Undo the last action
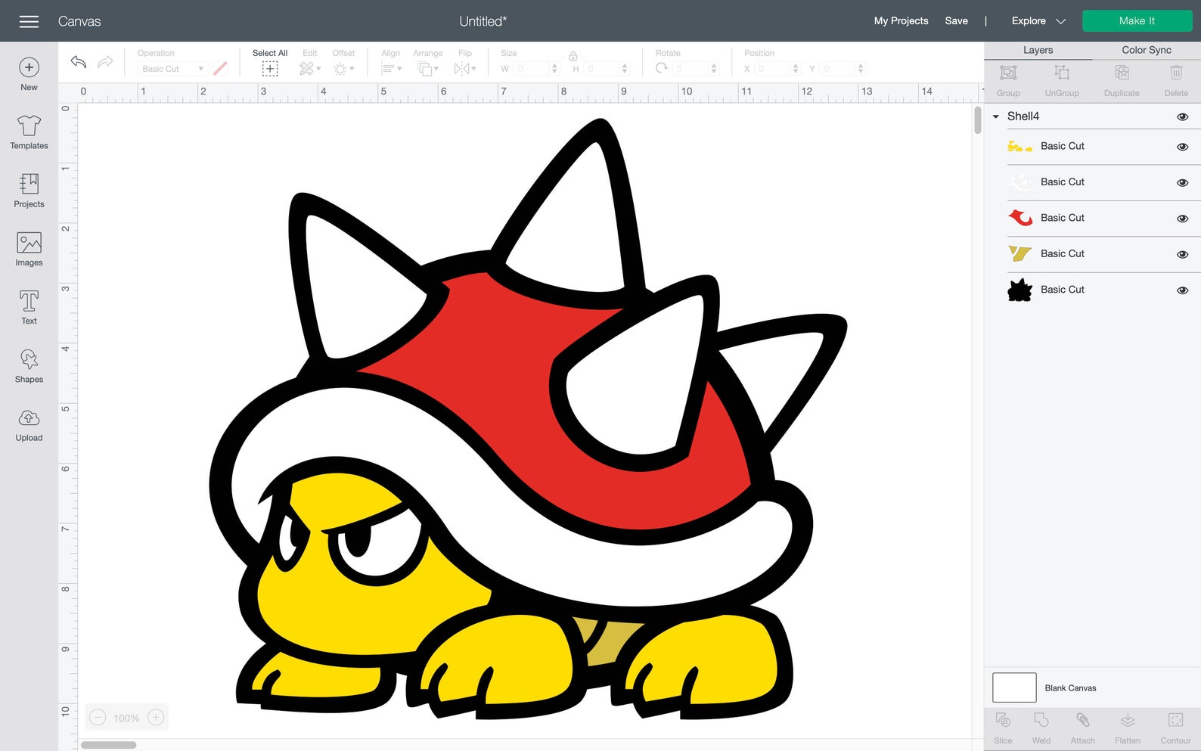Viewport: 1201px width, 751px height. tap(78, 62)
